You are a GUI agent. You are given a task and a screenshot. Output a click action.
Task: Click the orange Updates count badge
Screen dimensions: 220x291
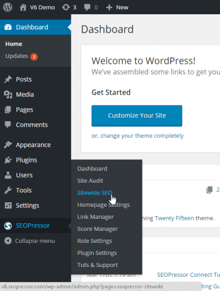coord(34,57)
